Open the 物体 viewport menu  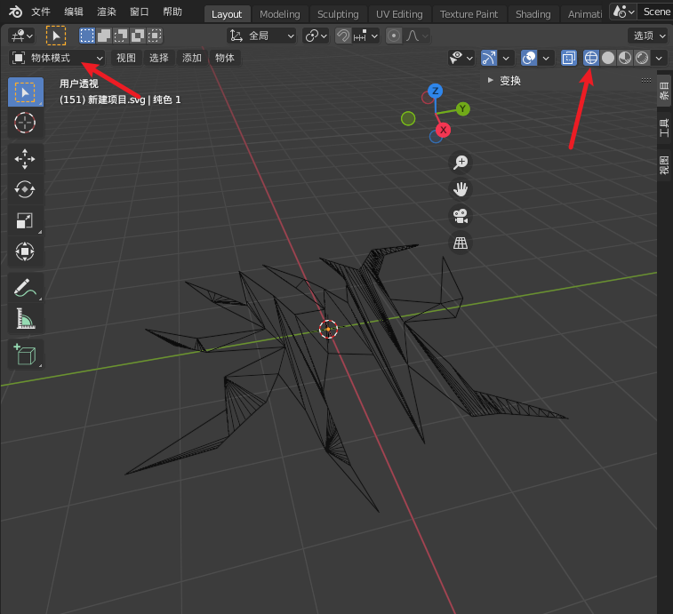[224, 58]
